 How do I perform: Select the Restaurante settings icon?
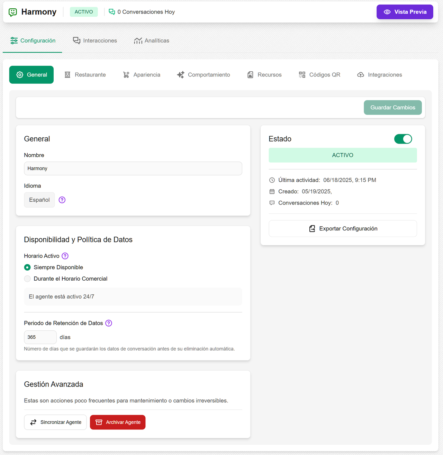[67, 75]
